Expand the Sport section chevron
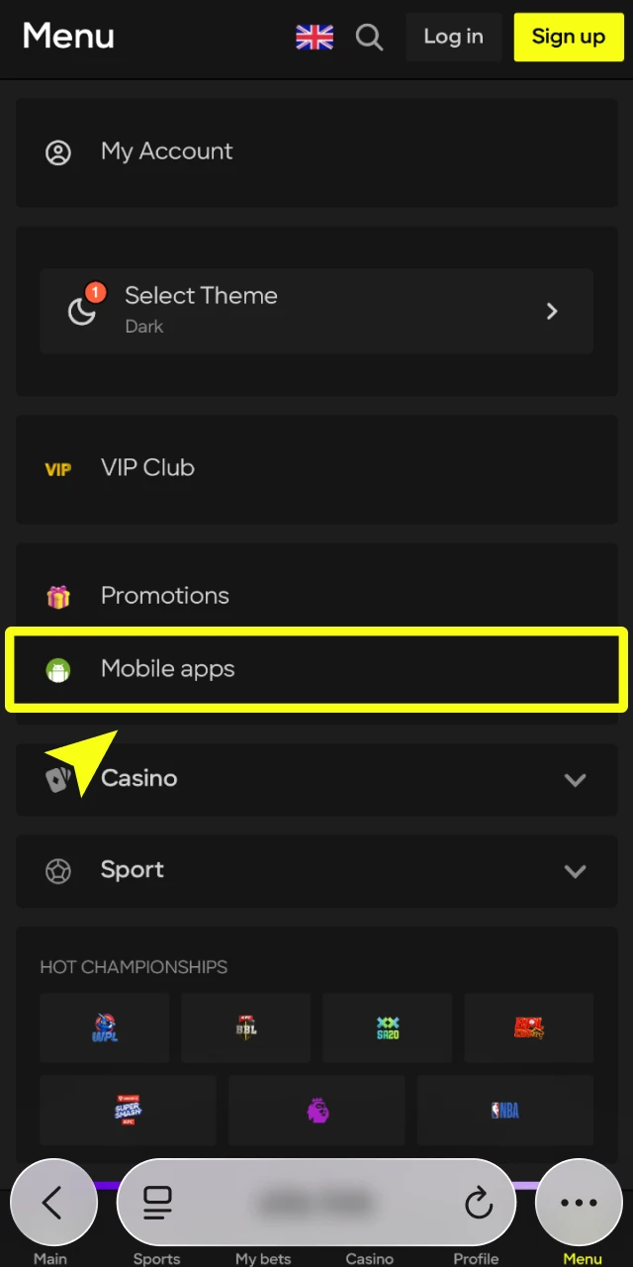633x1267 pixels. click(x=575, y=871)
